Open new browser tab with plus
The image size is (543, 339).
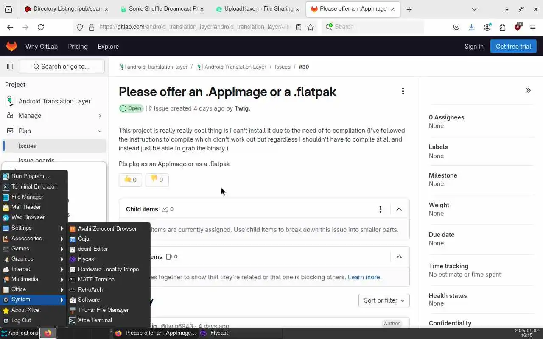tap(409, 9)
